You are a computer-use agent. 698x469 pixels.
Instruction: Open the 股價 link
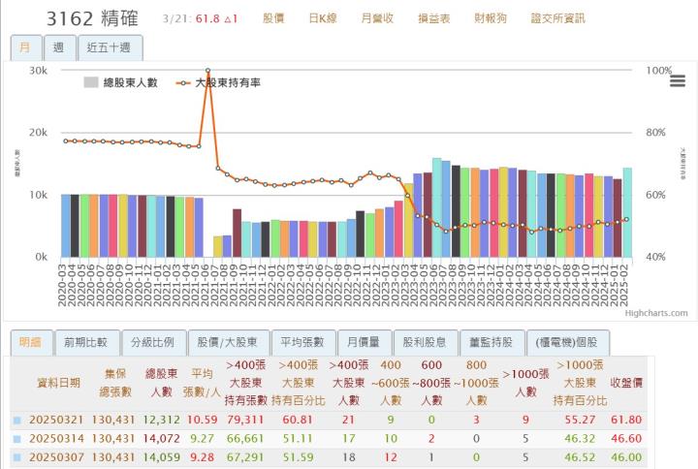[x=273, y=18]
